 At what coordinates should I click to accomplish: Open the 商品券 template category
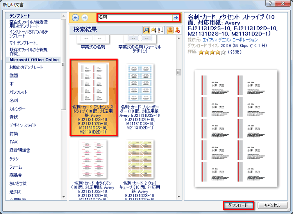16,175
